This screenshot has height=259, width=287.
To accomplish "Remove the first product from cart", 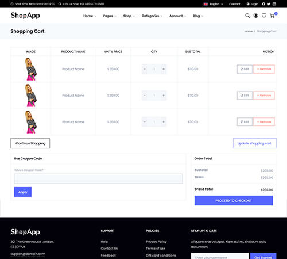I will pos(264,69).
